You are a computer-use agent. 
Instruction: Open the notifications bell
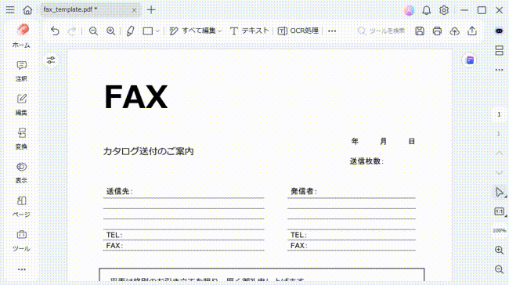427,10
